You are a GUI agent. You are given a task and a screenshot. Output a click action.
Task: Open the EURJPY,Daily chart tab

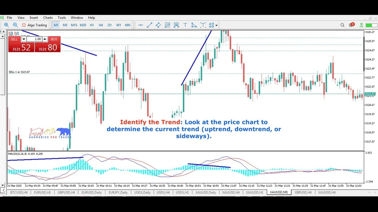click(118, 192)
